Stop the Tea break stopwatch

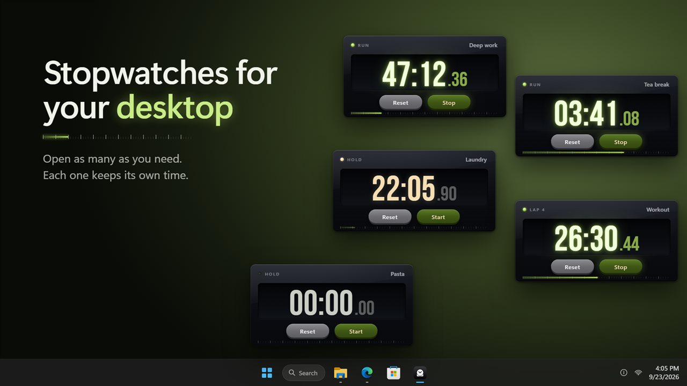click(620, 142)
